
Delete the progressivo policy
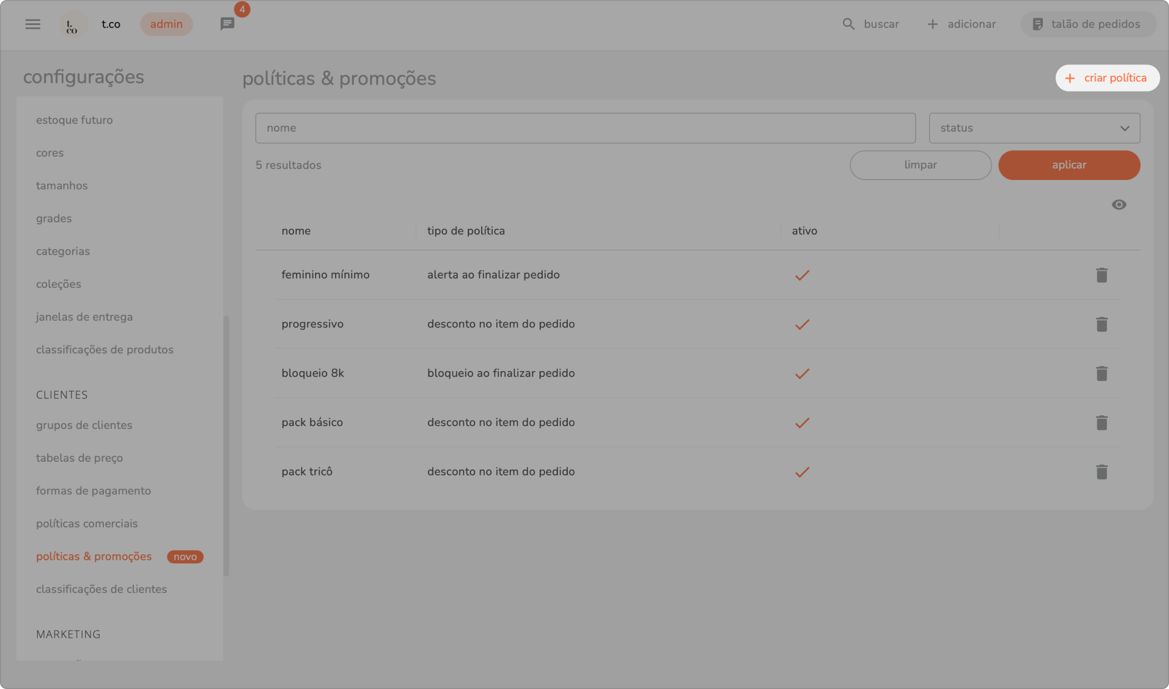click(1101, 324)
